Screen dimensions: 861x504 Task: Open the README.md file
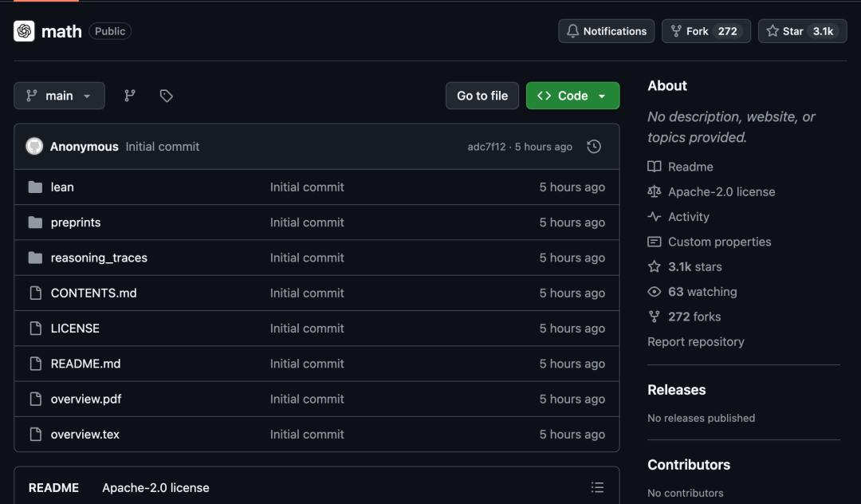coord(85,364)
